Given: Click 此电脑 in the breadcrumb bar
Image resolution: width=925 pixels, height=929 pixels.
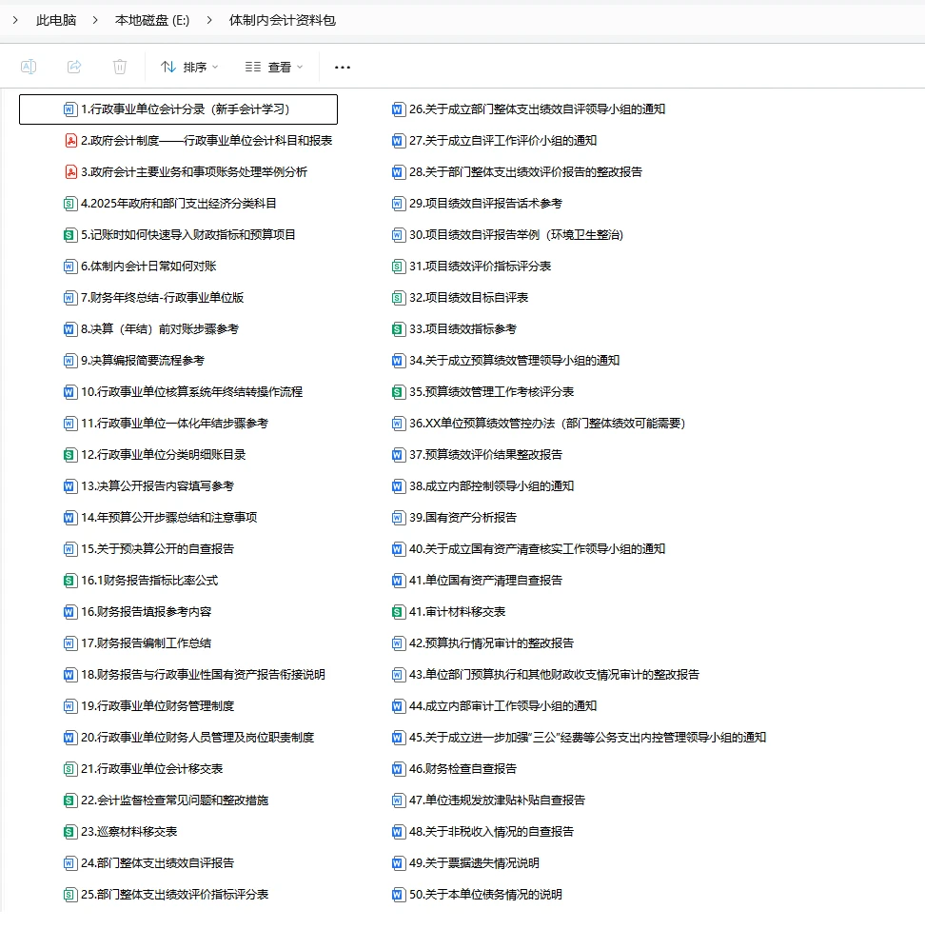Looking at the screenshot, I should pos(56,19).
